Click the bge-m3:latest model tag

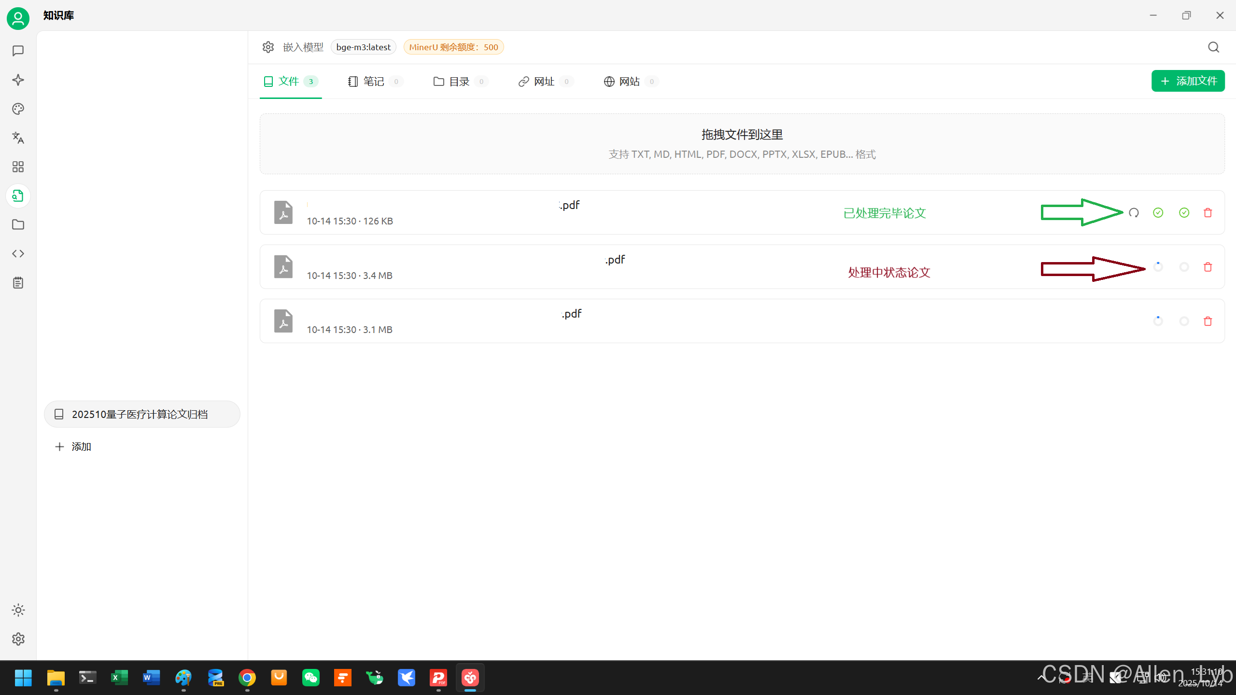pyautogui.click(x=363, y=47)
